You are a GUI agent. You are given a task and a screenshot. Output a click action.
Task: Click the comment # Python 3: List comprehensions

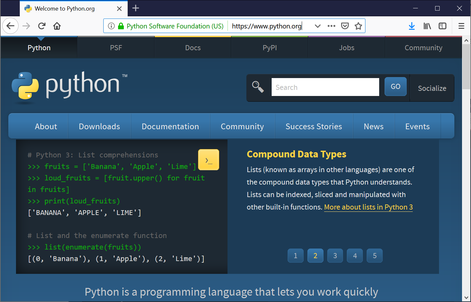tap(93, 155)
